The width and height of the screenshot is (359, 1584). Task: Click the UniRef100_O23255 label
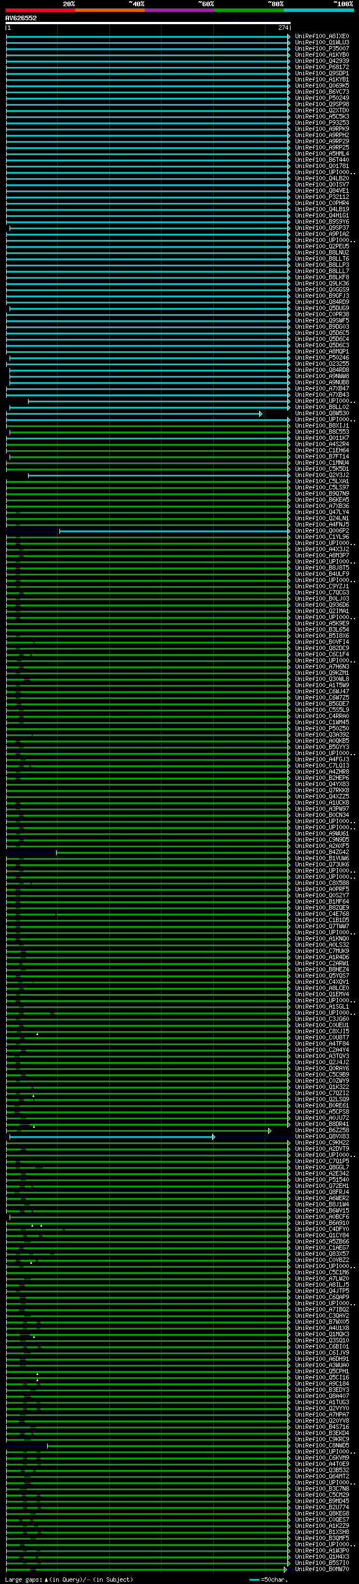[321, 364]
